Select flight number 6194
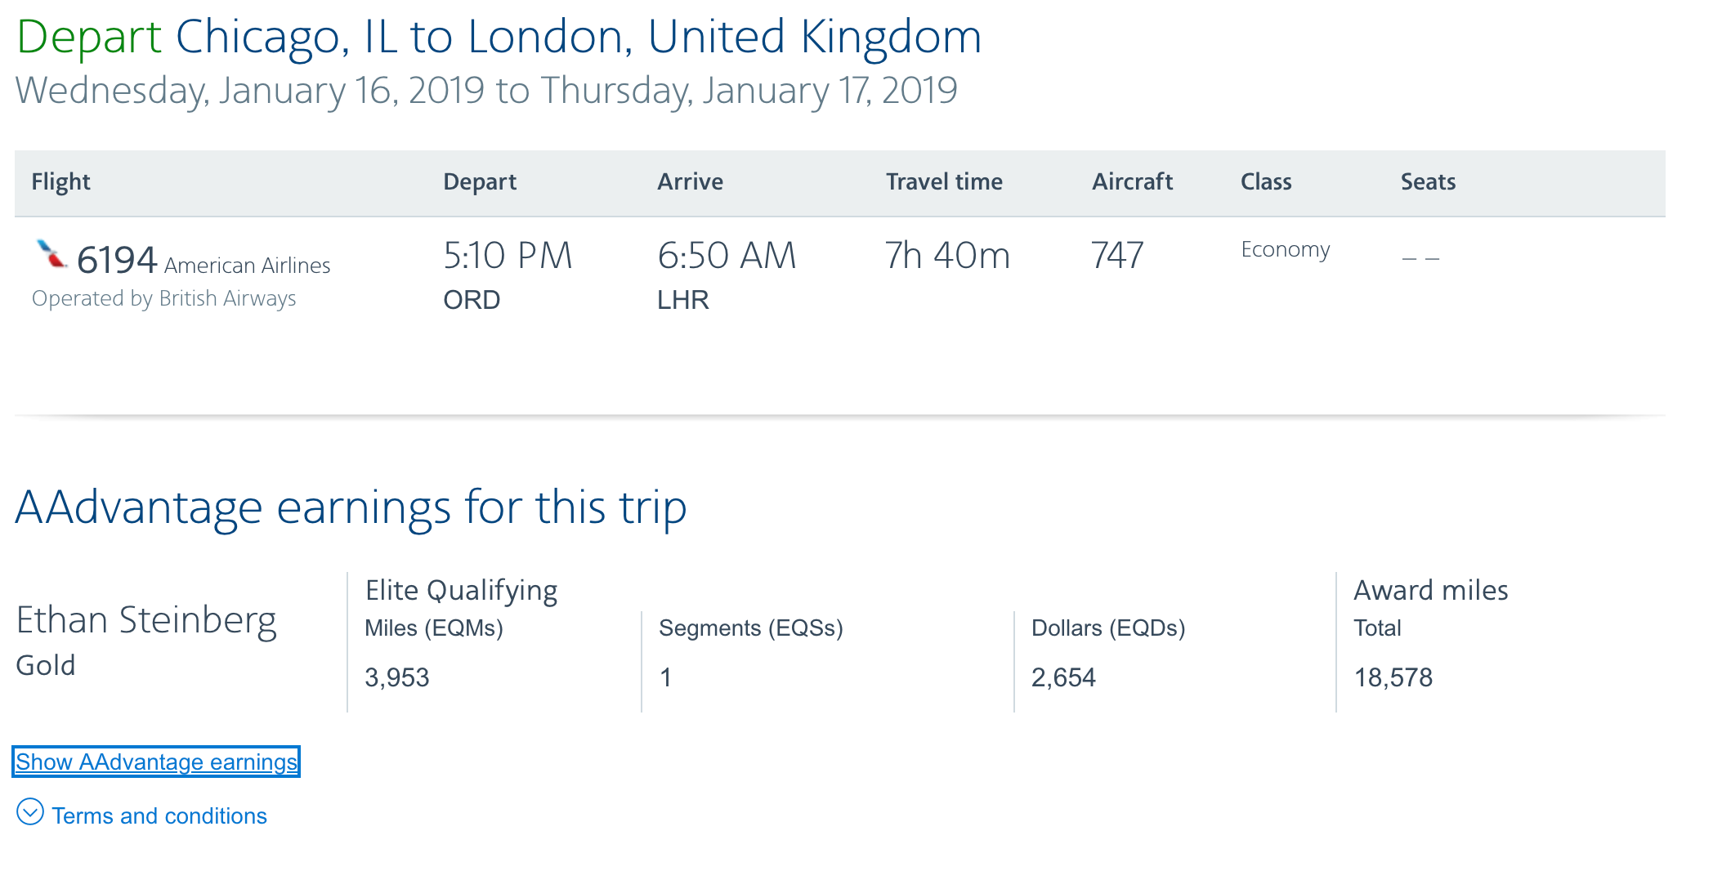Image resolution: width=1731 pixels, height=889 pixels. point(116,260)
